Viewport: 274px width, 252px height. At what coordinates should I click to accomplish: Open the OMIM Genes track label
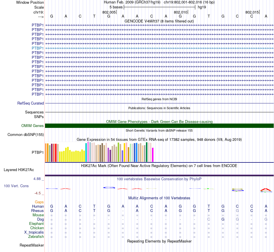coord(32,126)
